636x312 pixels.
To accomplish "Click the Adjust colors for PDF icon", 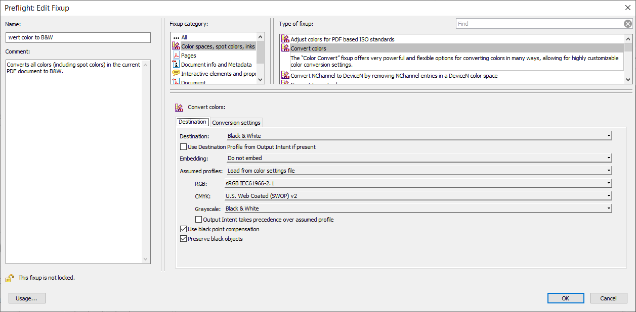I will click(x=285, y=39).
